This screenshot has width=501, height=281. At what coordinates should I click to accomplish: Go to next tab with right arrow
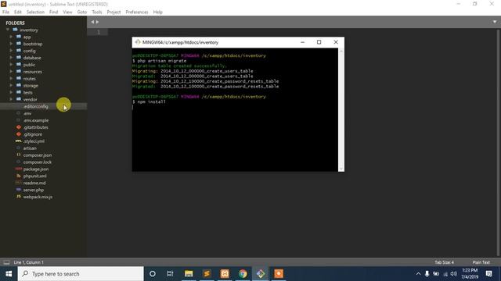[x=97, y=22]
